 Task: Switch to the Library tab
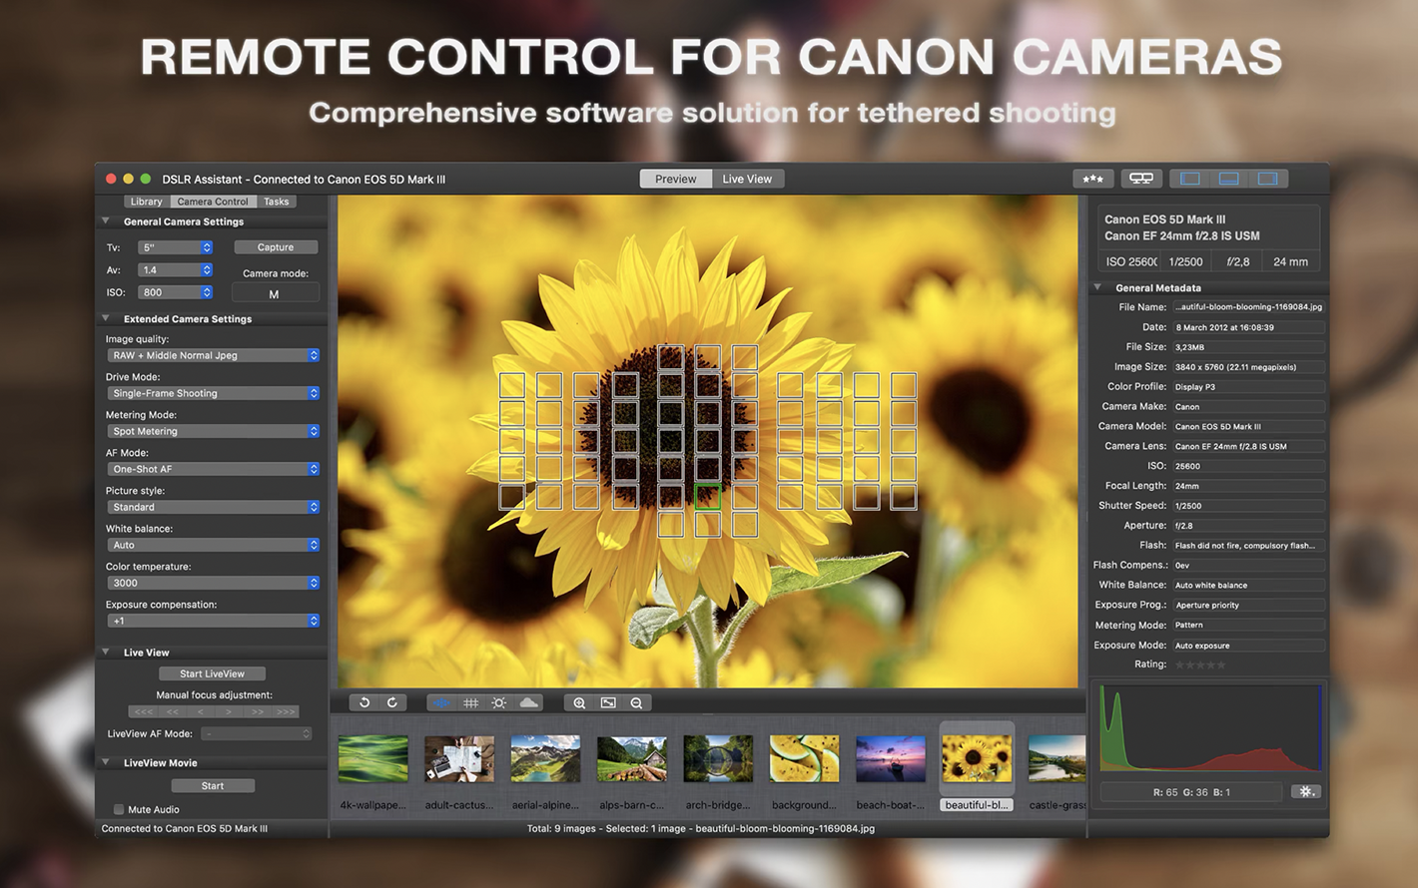(146, 202)
